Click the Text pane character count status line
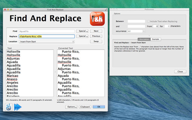192x120 pixels. (x=29, y=100)
